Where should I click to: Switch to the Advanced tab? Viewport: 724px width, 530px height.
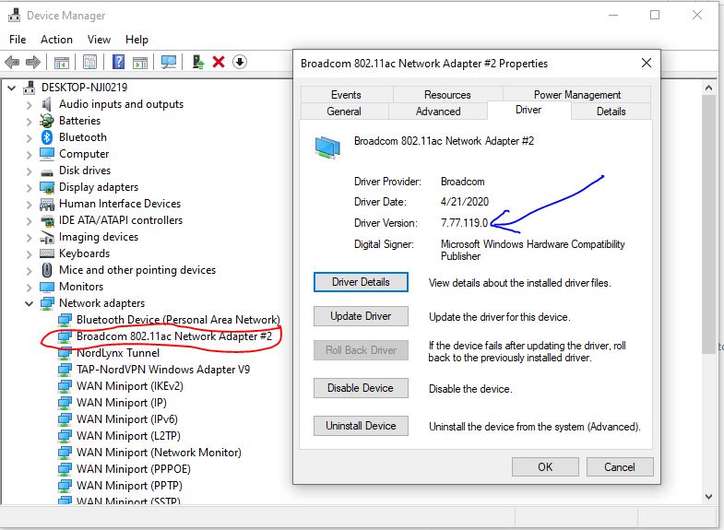coord(438,112)
